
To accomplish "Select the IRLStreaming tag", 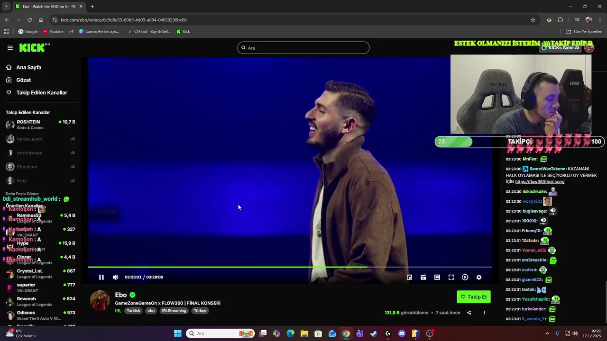I will pyautogui.click(x=174, y=311).
